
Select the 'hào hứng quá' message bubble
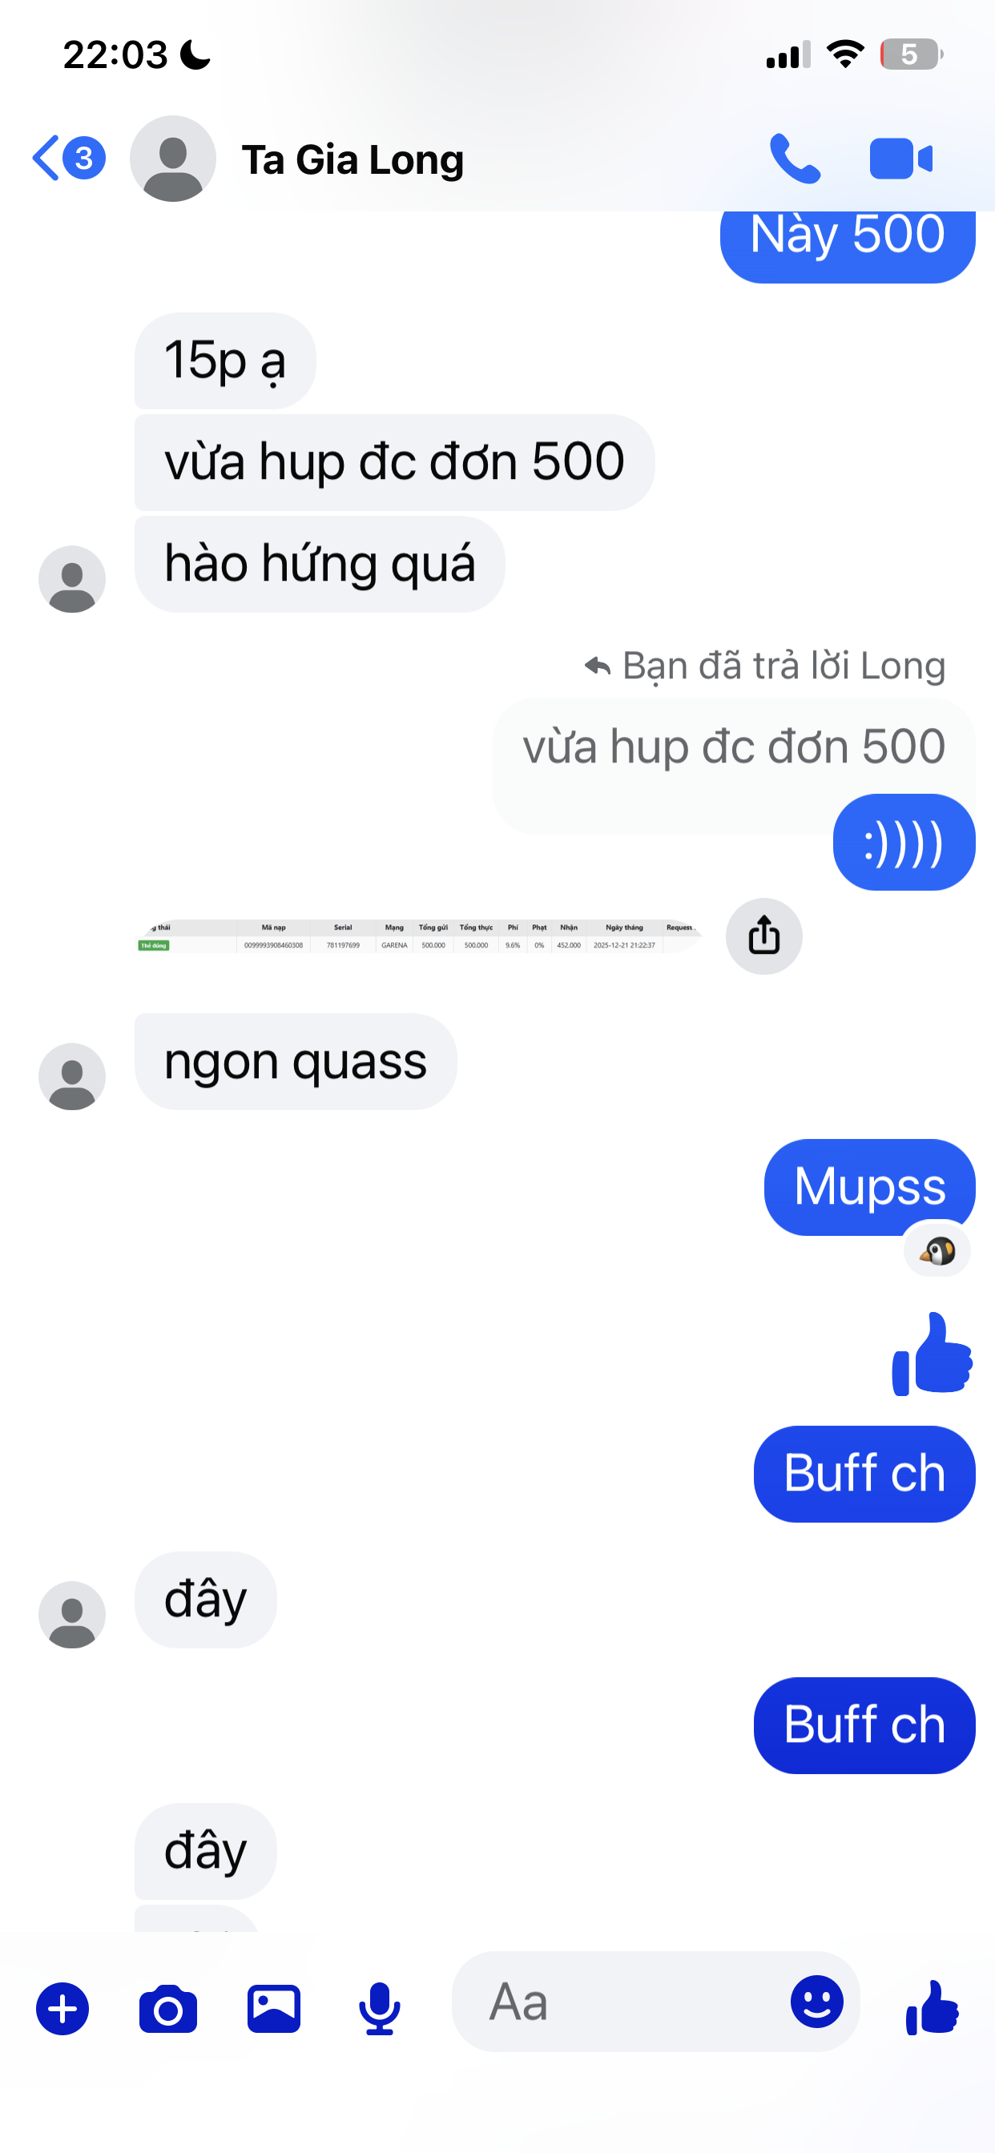coord(320,564)
